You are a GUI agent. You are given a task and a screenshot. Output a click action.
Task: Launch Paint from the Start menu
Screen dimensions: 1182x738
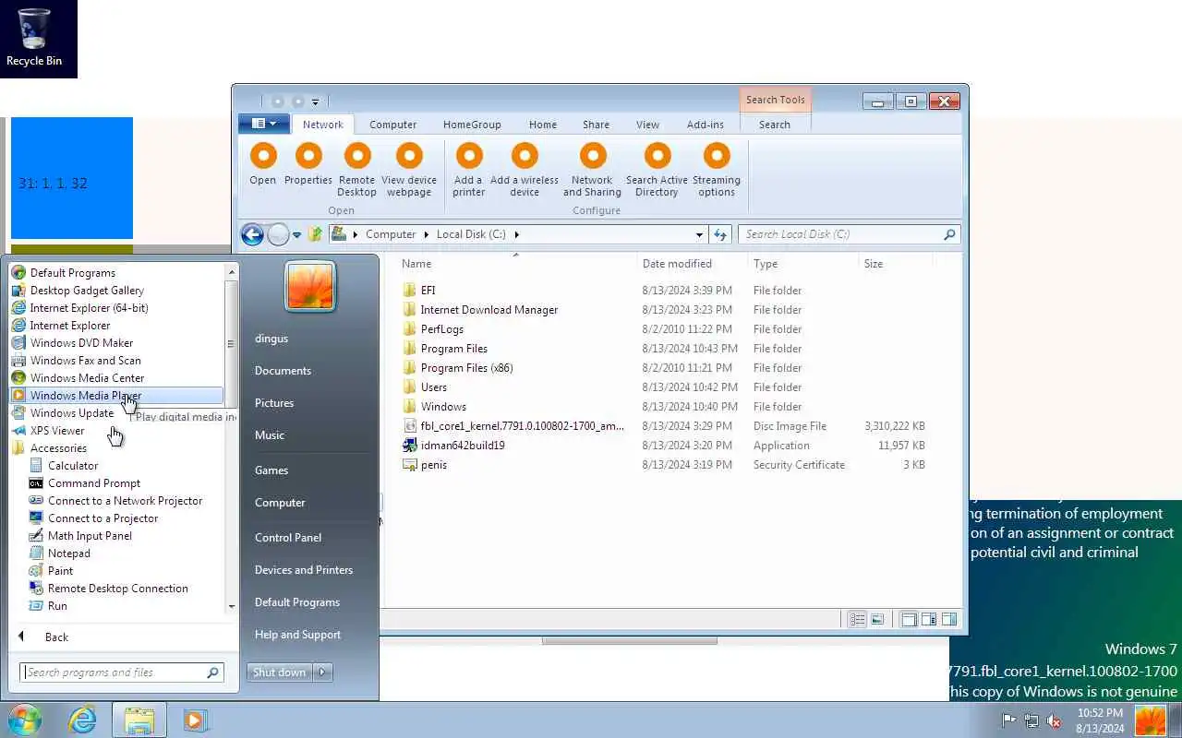(51, 571)
